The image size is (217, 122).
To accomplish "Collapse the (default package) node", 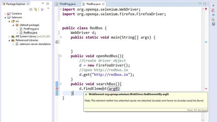I will point(13,25).
